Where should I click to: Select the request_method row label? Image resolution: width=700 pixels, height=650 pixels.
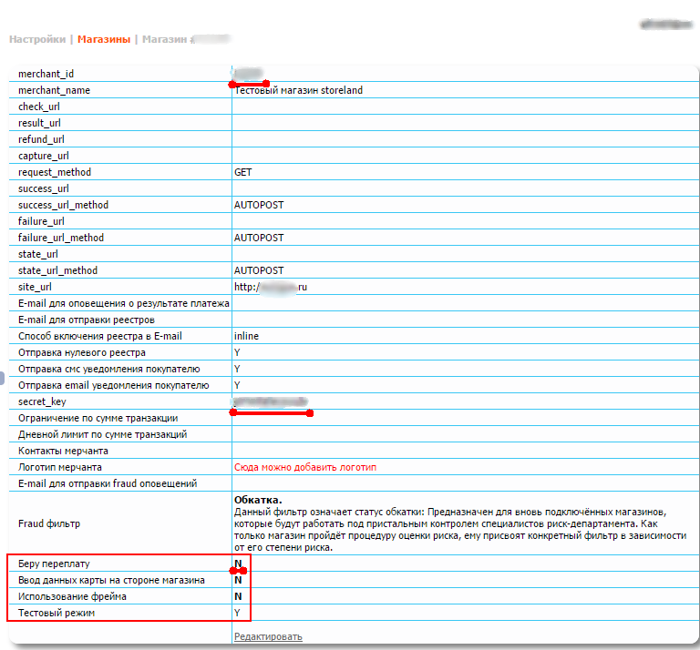click(x=55, y=172)
